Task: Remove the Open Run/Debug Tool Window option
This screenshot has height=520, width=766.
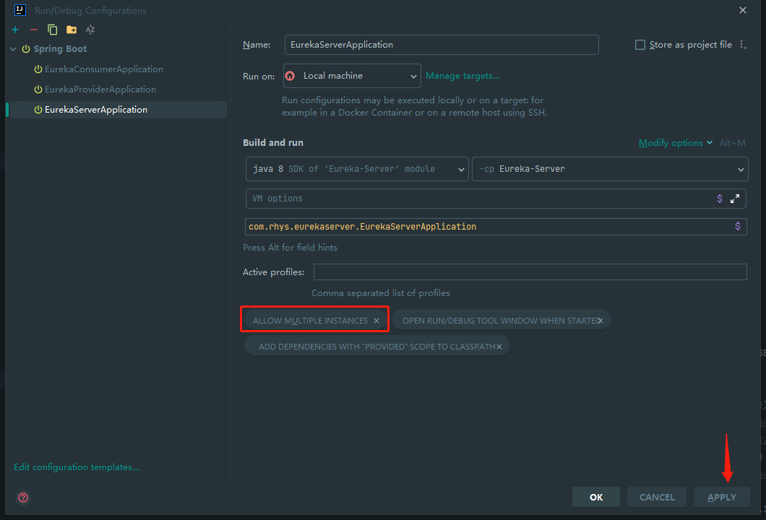Action: (601, 321)
